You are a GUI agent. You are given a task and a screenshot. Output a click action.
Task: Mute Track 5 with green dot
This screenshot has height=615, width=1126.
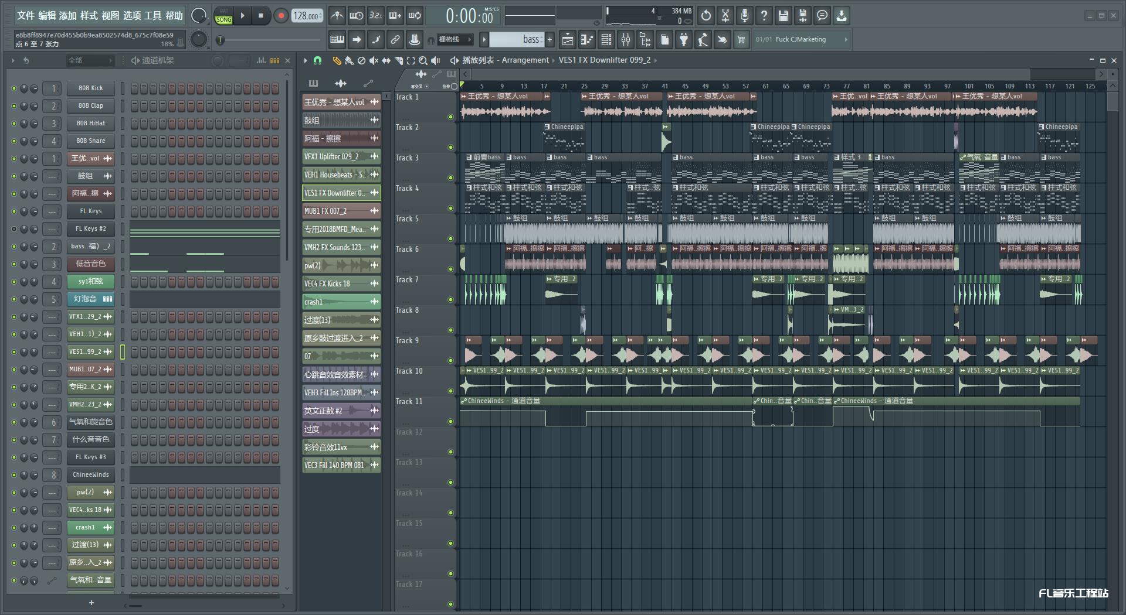coord(450,239)
